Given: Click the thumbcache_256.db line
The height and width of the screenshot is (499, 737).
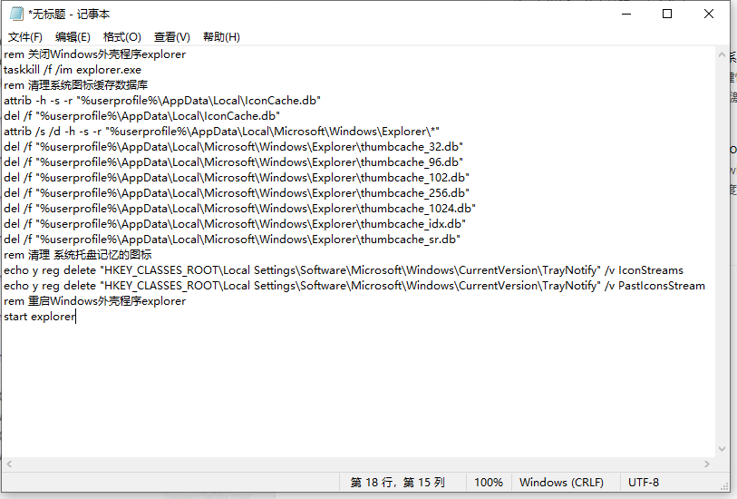Looking at the screenshot, I should pos(237,193).
